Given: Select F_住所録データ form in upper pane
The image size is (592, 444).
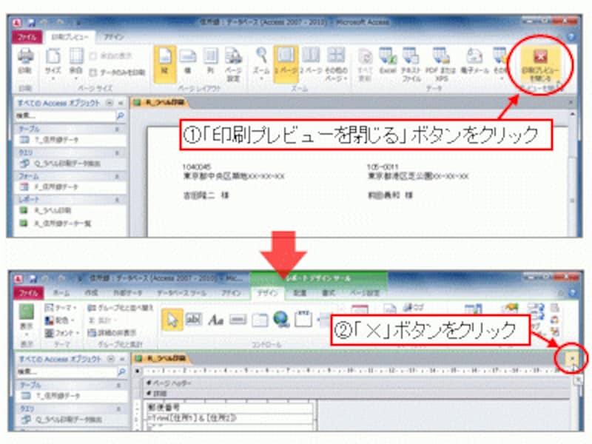Looking at the screenshot, I should pos(70,187).
